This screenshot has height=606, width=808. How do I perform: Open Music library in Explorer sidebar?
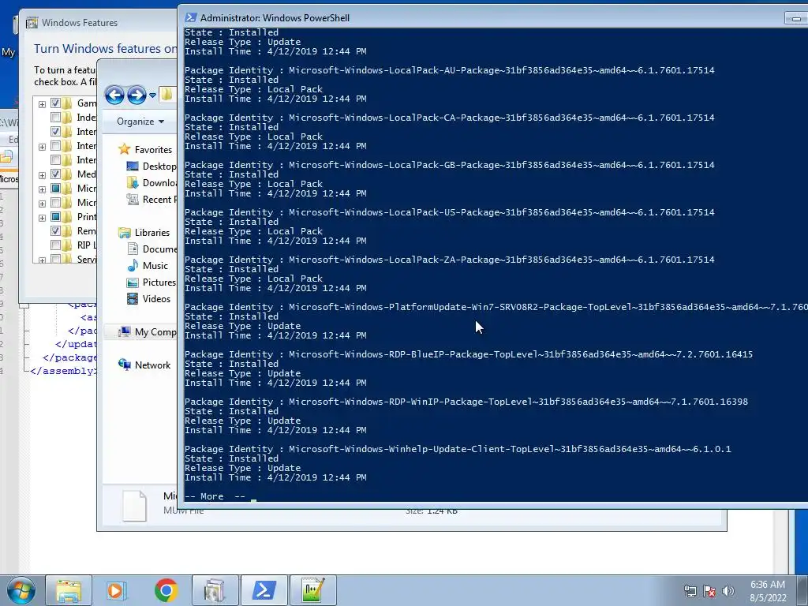pyautogui.click(x=155, y=266)
